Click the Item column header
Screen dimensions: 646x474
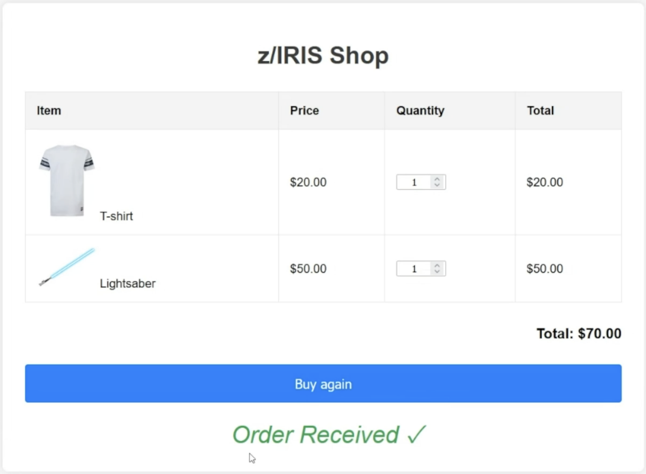point(49,110)
